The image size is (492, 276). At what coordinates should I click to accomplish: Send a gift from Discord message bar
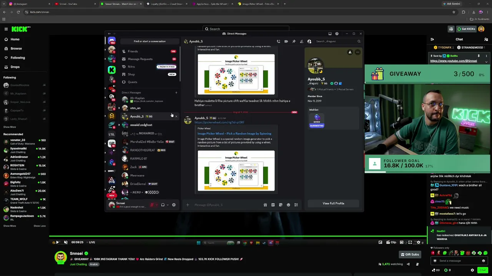[x=265, y=205]
